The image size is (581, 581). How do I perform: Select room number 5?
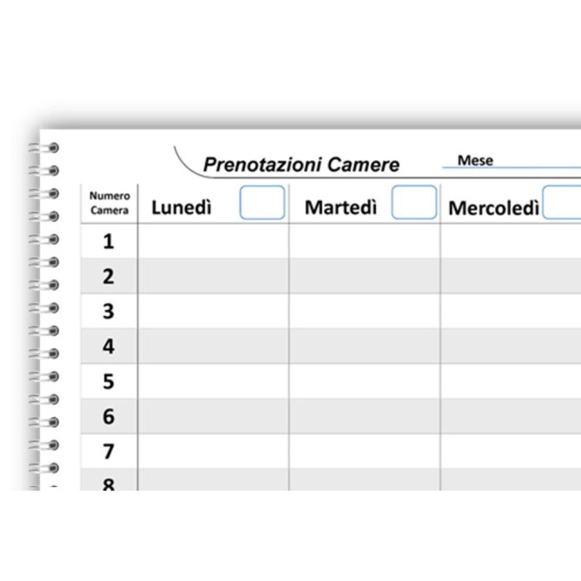pyautogui.click(x=109, y=381)
